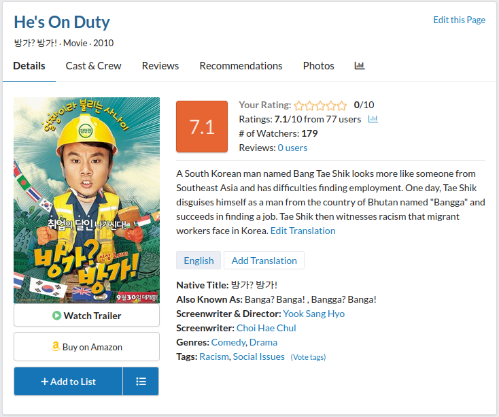Click the Amazon logo icon
Screen dimensions: 499x417
point(55,346)
